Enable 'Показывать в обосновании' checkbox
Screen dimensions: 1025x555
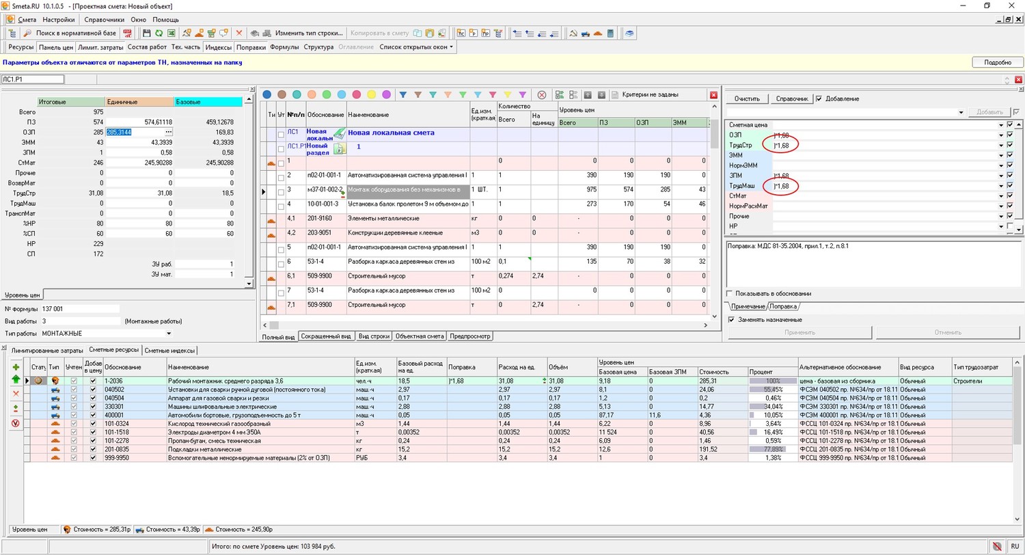point(730,293)
